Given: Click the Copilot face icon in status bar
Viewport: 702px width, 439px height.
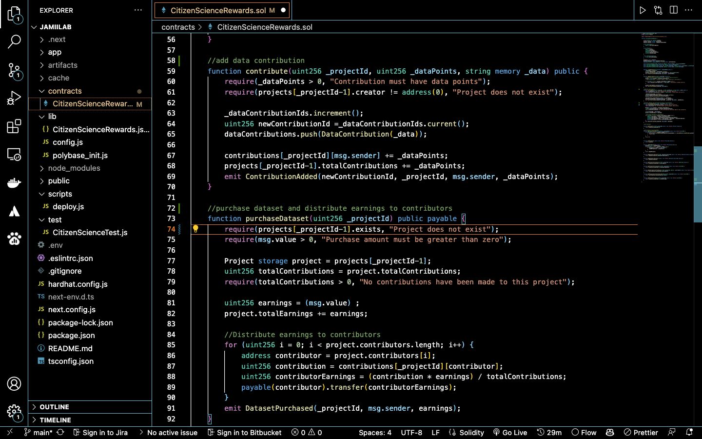Looking at the screenshot, I should (610, 432).
